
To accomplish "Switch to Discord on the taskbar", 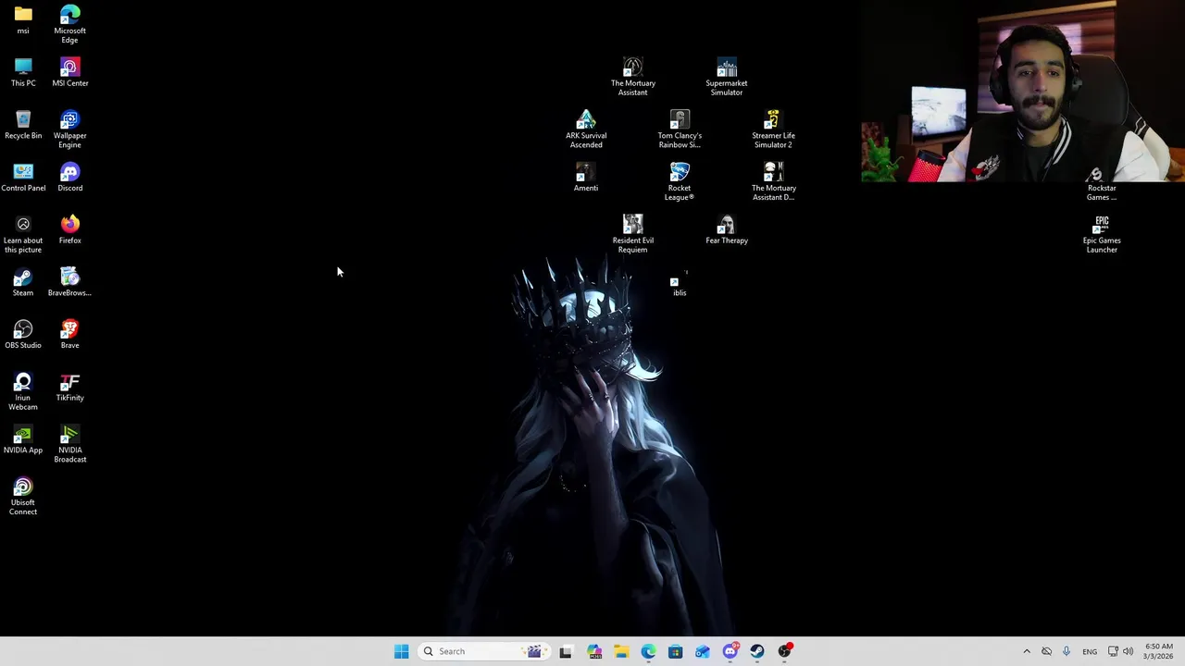I will click(x=730, y=651).
